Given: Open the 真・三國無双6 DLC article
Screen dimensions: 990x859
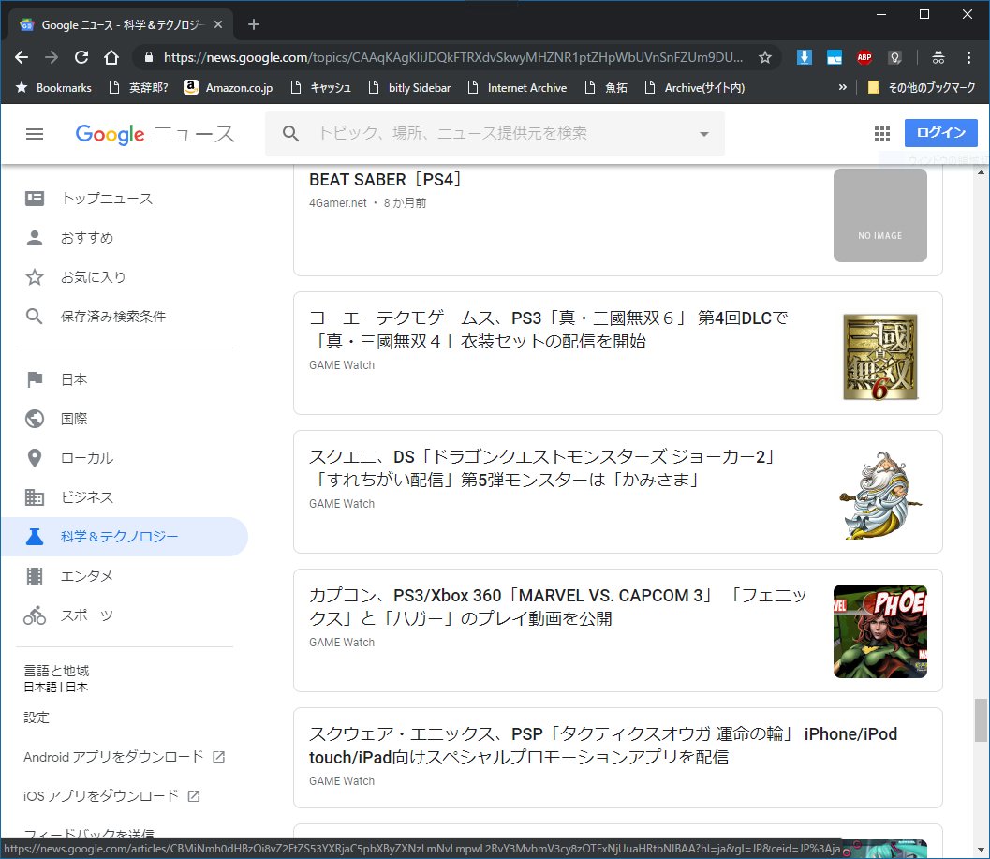Looking at the screenshot, I should point(548,330).
